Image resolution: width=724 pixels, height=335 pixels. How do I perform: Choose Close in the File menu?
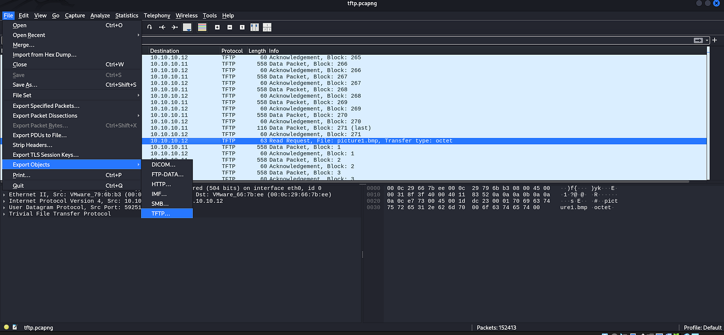point(72,65)
